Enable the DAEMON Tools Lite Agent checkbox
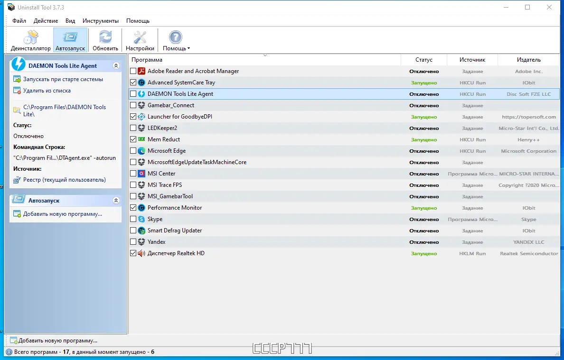564x360 pixels. 133,94
